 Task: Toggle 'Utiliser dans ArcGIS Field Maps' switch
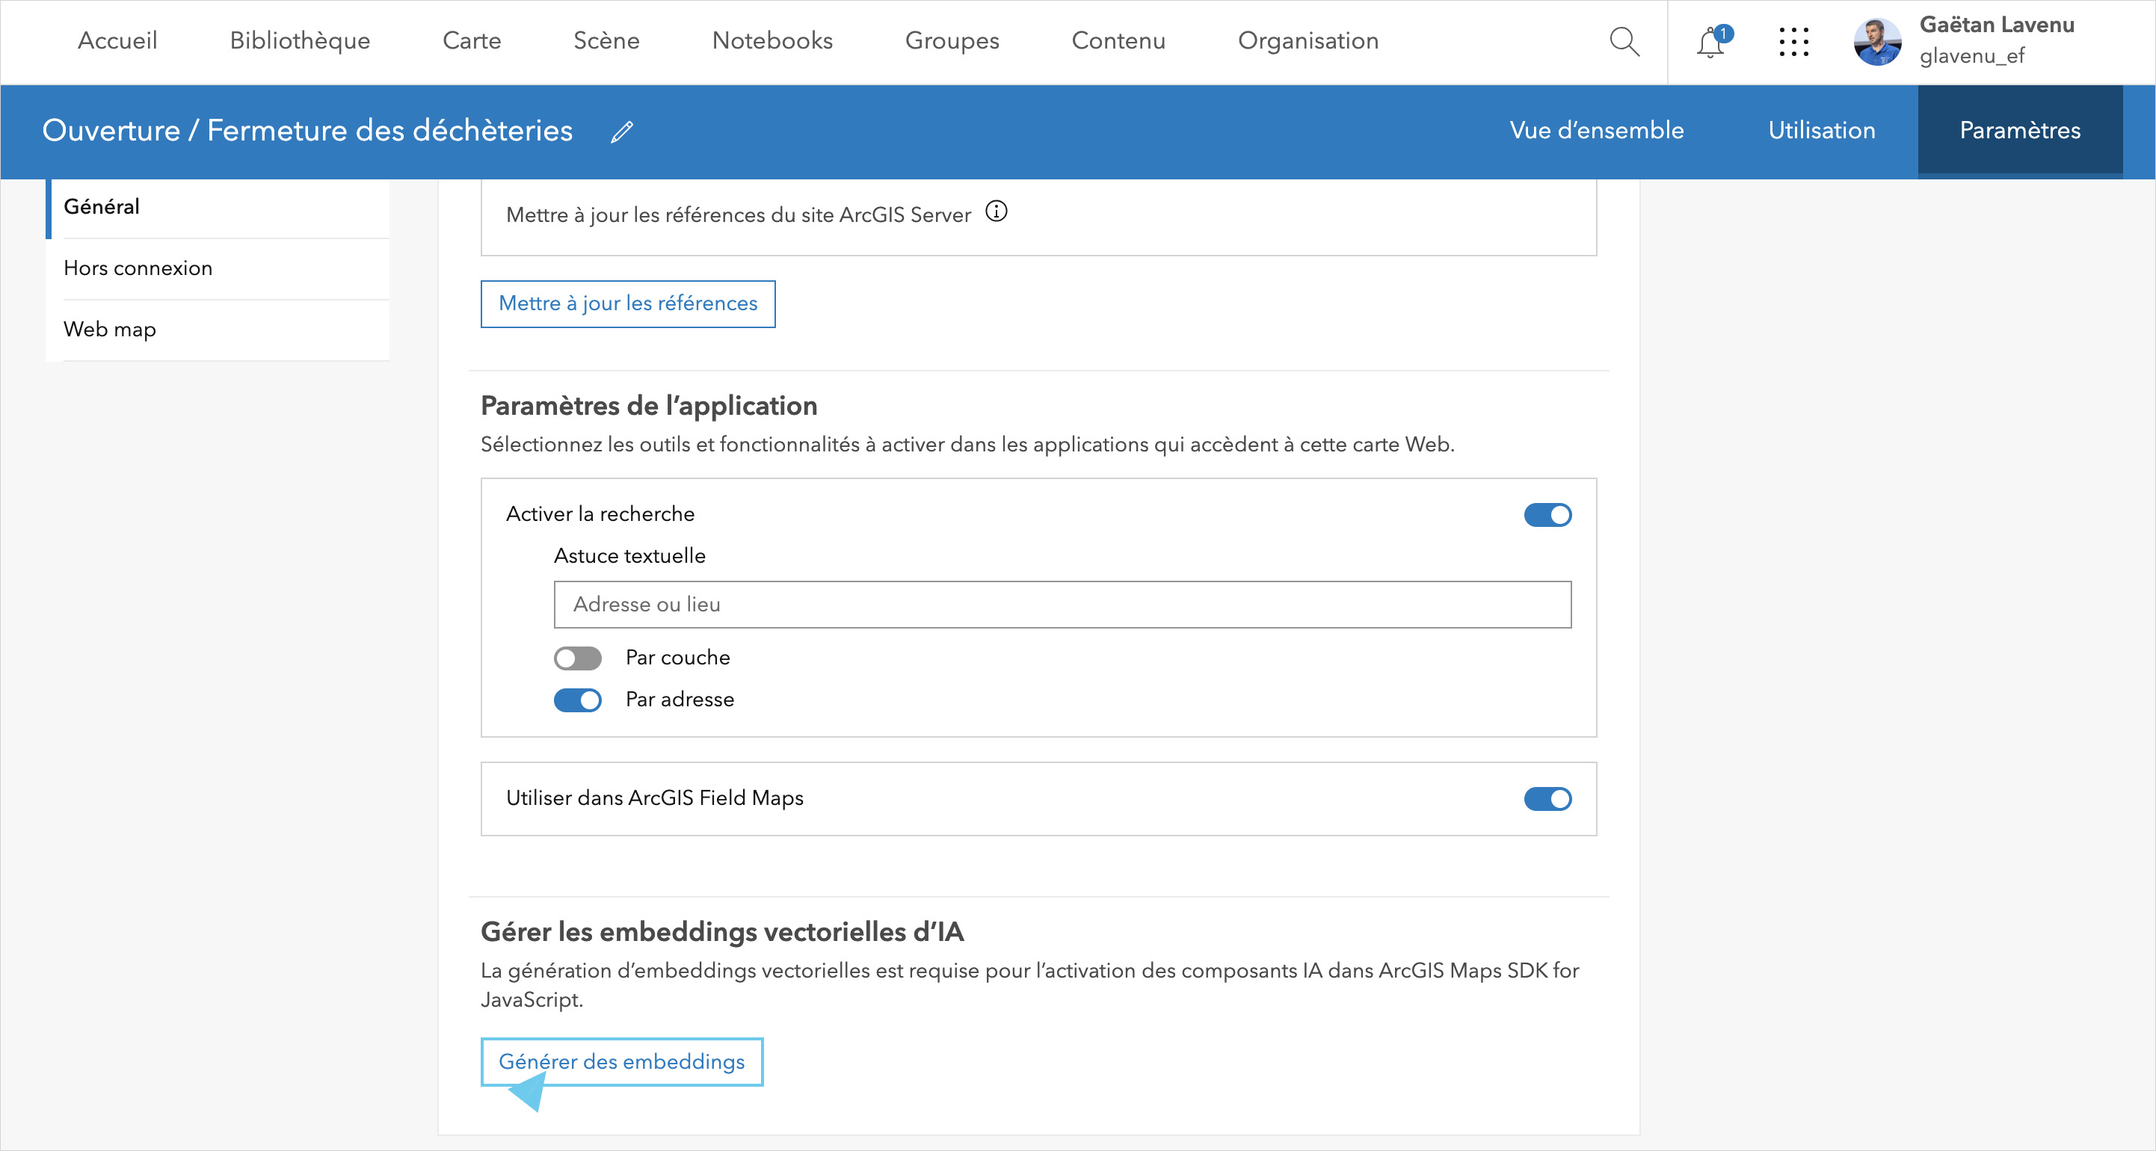click(x=1547, y=799)
